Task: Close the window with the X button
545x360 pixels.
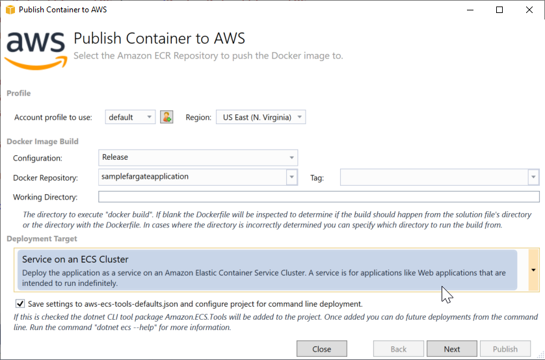Action: click(529, 10)
